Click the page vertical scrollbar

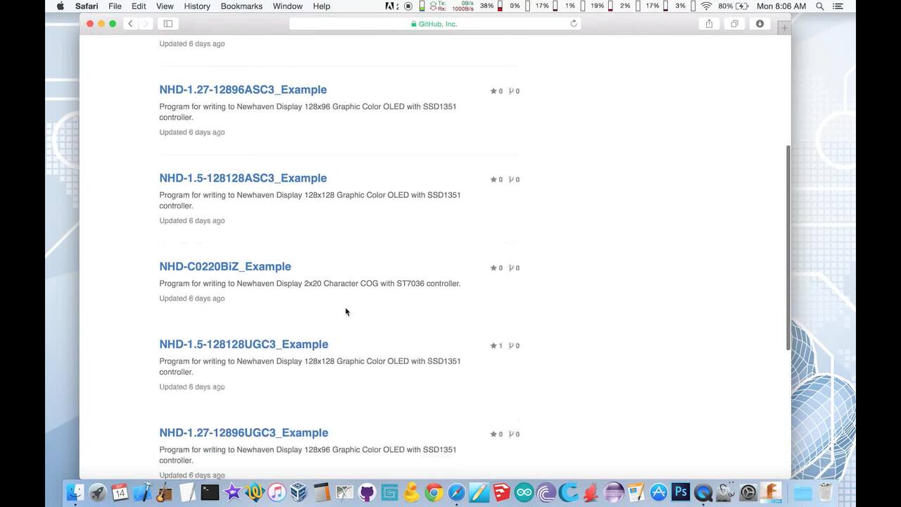click(788, 246)
